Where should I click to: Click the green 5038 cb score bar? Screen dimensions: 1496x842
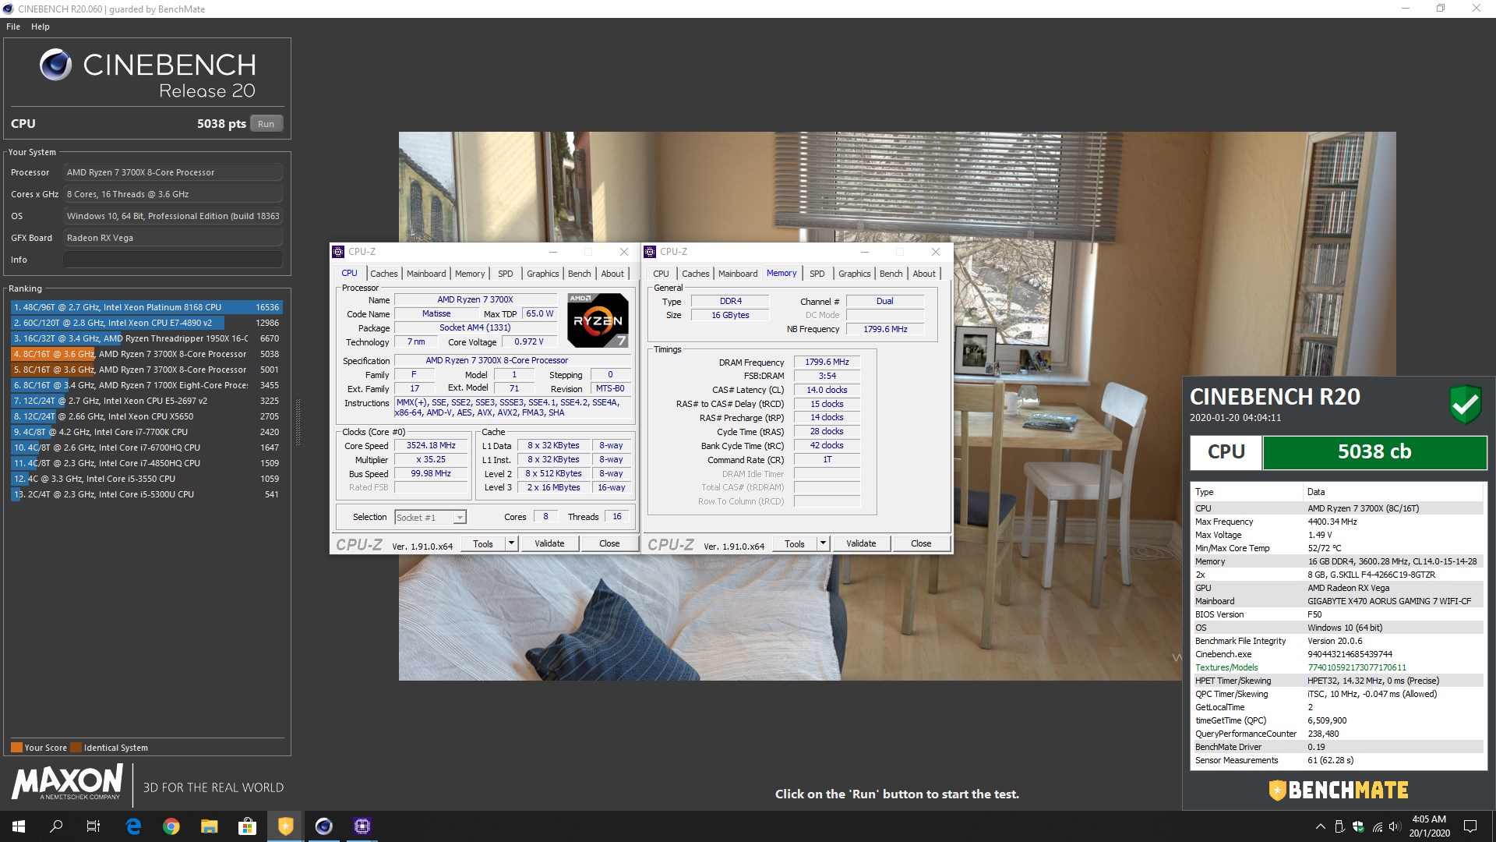click(1374, 452)
